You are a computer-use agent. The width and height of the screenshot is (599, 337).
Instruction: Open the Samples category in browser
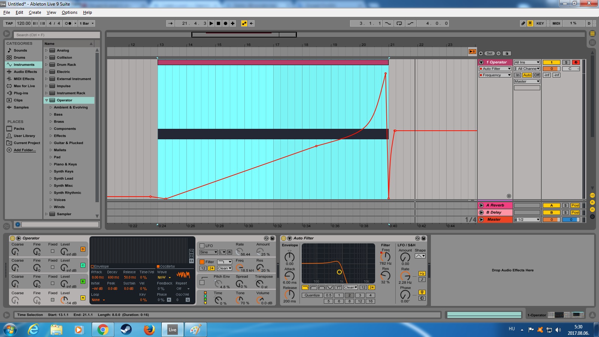(21, 107)
